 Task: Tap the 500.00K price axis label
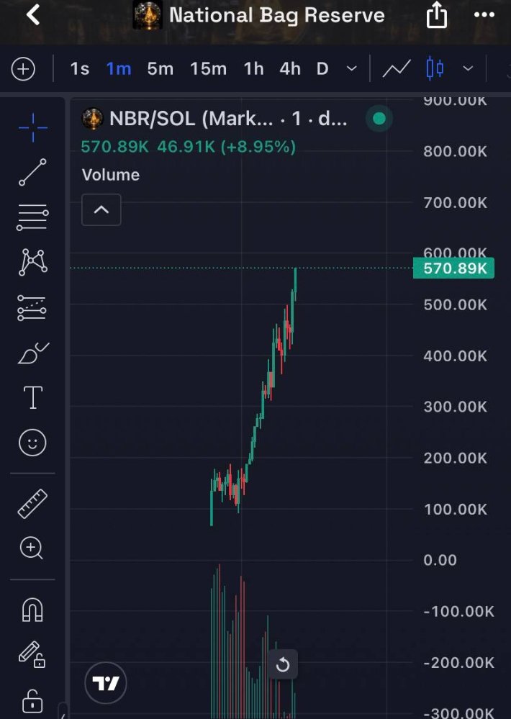[x=455, y=305]
